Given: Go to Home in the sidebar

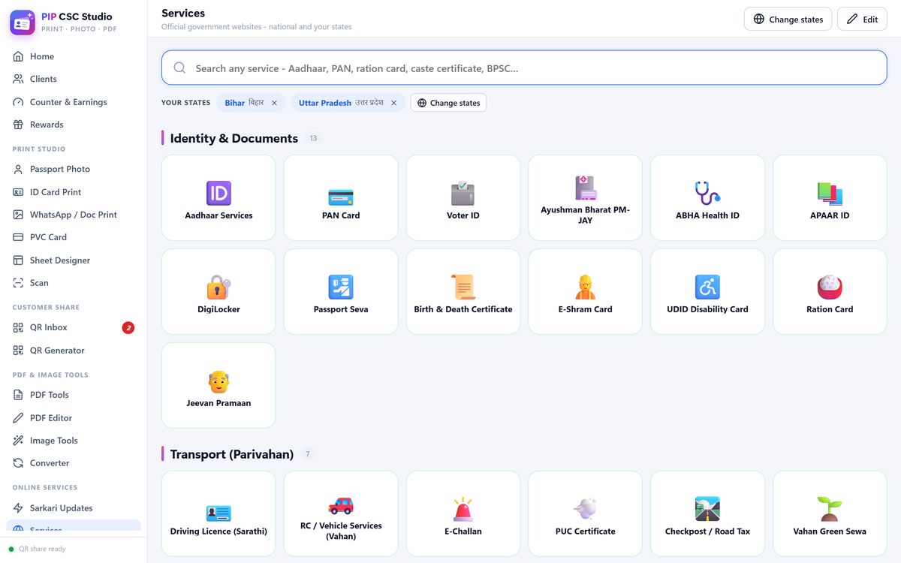Looking at the screenshot, I should (74, 56).
